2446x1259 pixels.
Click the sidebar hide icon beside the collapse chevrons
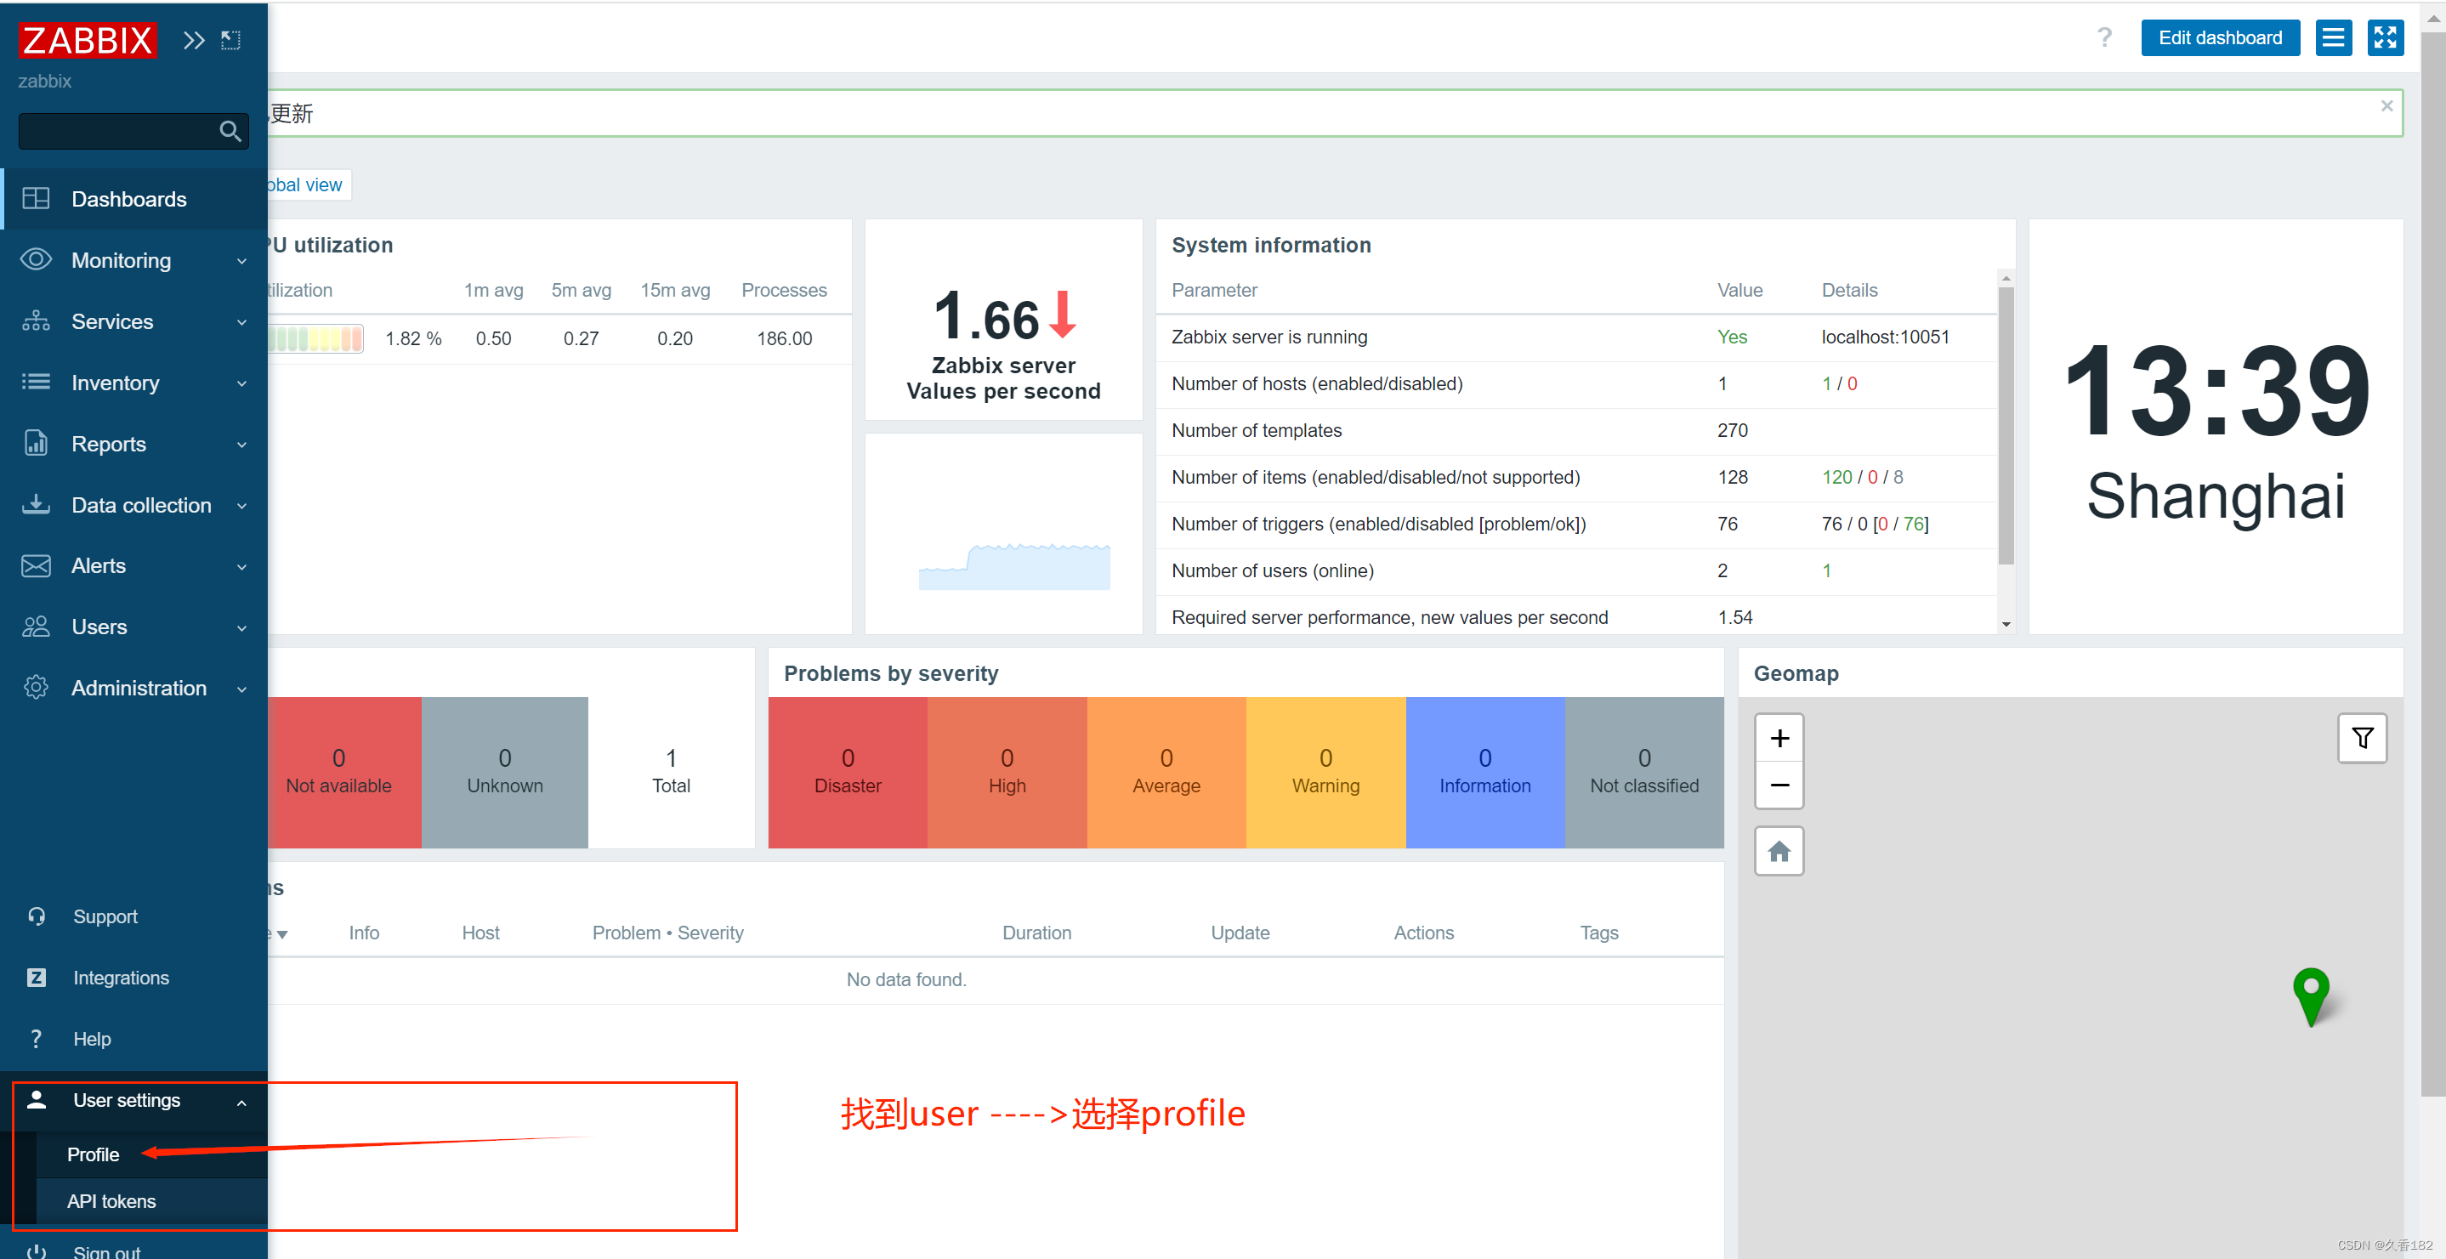coord(230,40)
